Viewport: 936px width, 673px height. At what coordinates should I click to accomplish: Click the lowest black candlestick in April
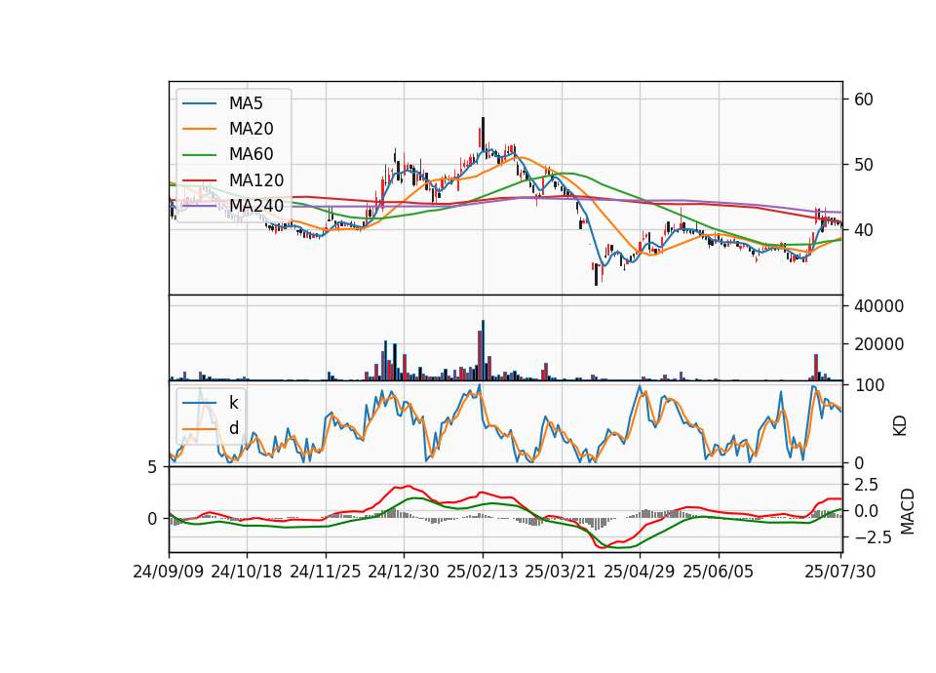coord(596,275)
